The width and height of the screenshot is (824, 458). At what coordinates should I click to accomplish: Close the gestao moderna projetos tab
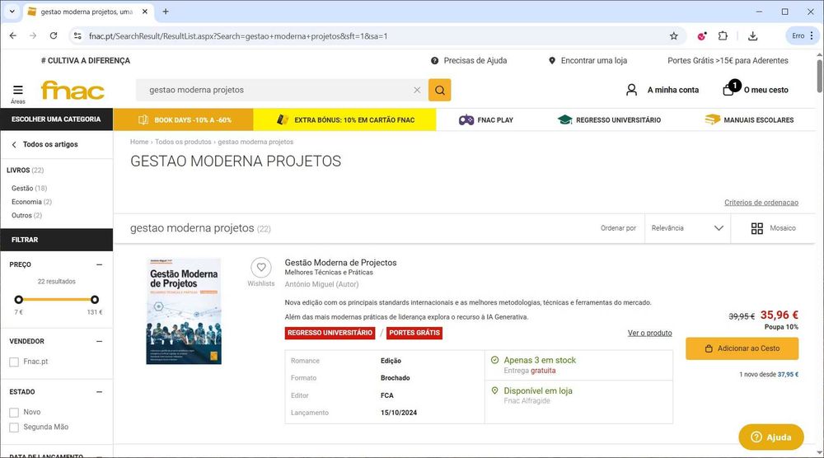(145, 11)
